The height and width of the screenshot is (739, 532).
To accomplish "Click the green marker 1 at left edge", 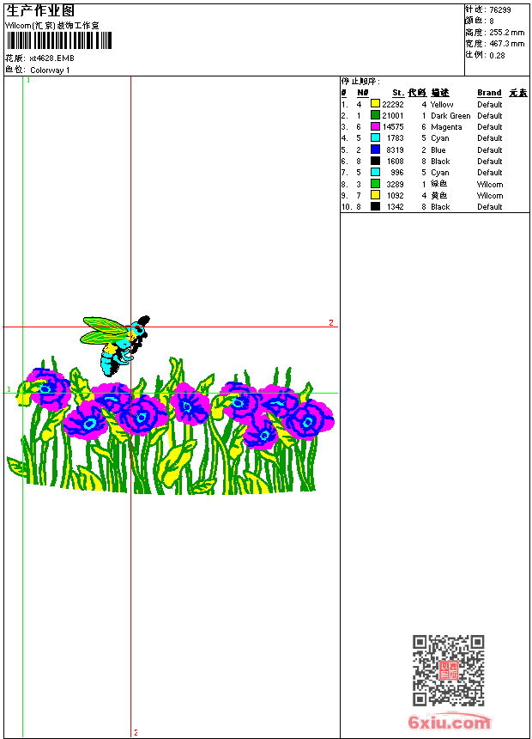I will pyautogui.click(x=9, y=389).
